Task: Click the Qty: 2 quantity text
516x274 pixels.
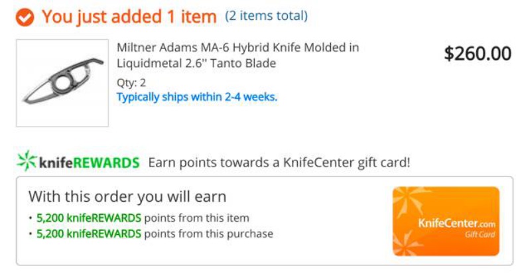Action: (x=131, y=83)
